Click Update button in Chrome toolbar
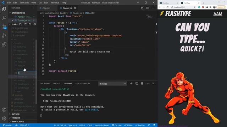The width and height of the screenshot is (227, 127). [221, 7]
